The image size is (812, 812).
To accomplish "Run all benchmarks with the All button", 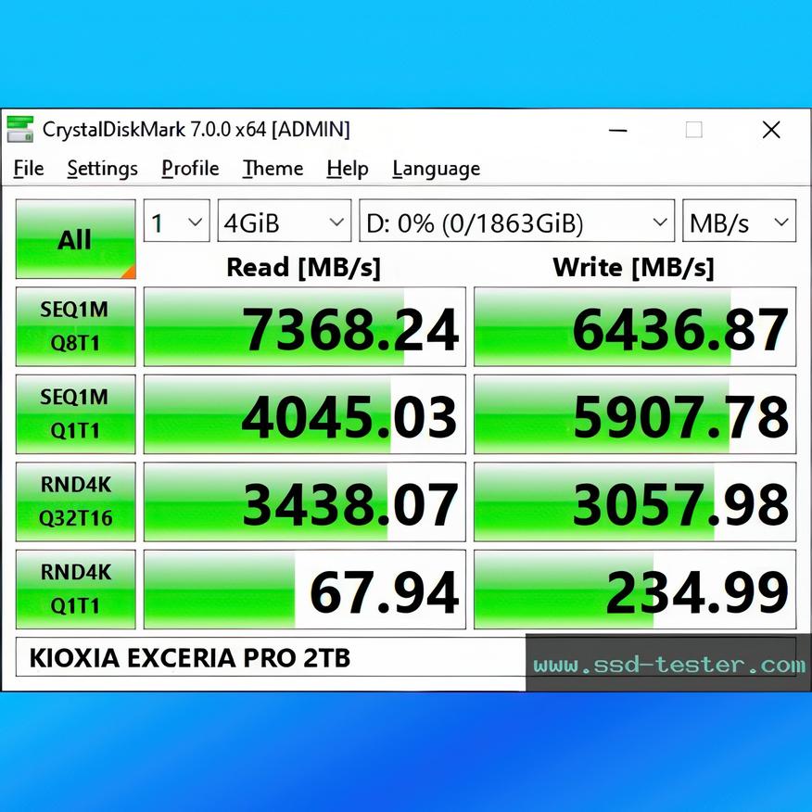I will (x=76, y=239).
